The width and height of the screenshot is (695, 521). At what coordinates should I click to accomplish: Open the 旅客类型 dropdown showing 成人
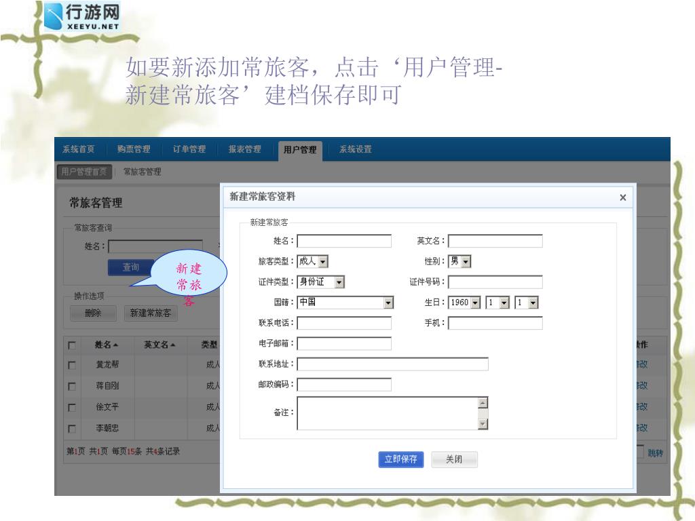point(312,261)
